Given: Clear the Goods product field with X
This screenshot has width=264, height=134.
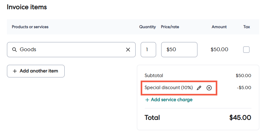Looking at the screenshot, I should pos(128,50).
